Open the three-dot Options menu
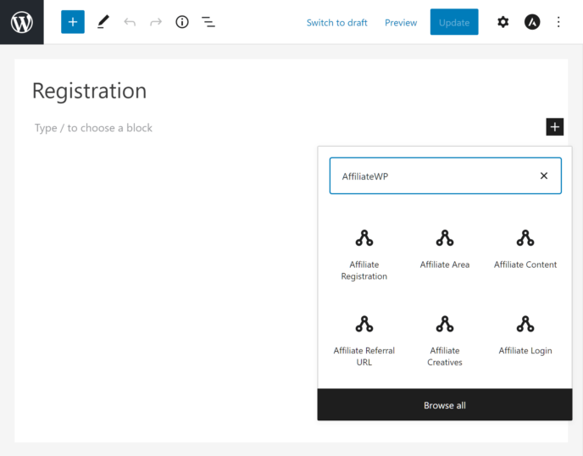The height and width of the screenshot is (456, 583). (558, 22)
